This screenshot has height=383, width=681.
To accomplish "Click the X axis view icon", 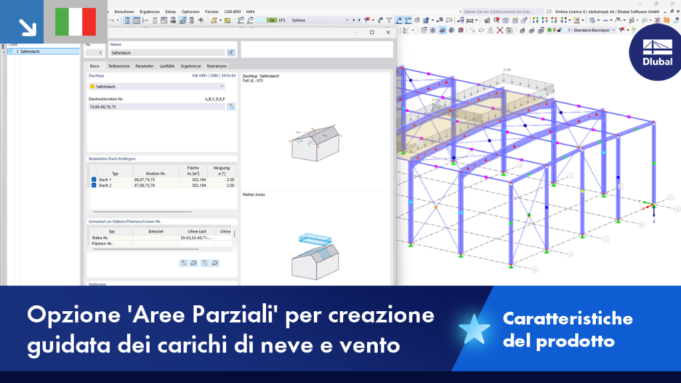I will (535, 20).
